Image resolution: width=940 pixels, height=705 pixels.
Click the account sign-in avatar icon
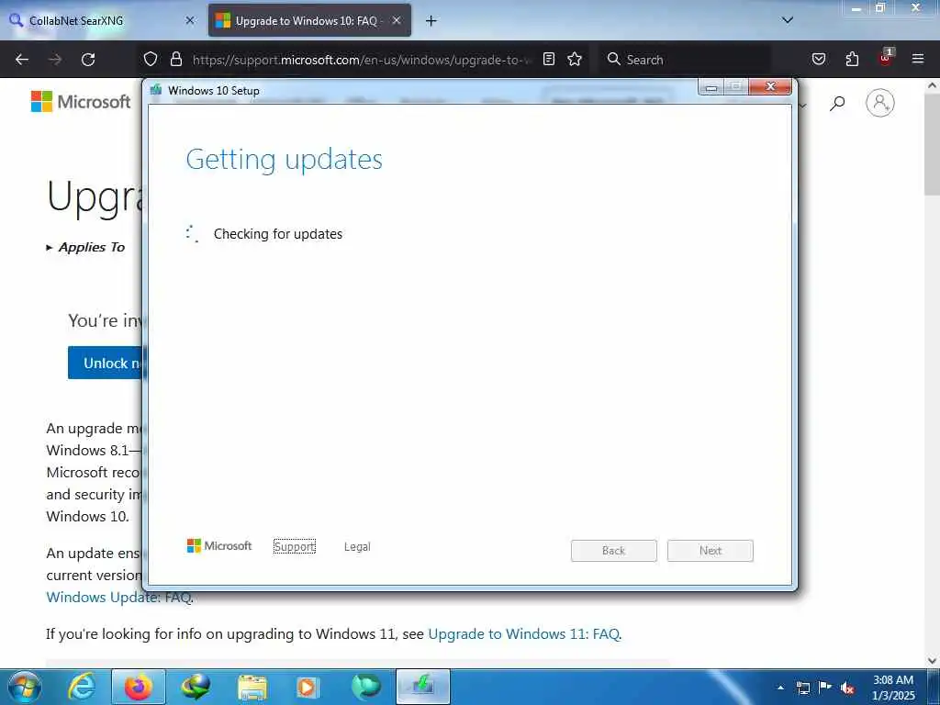tap(880, 103)
